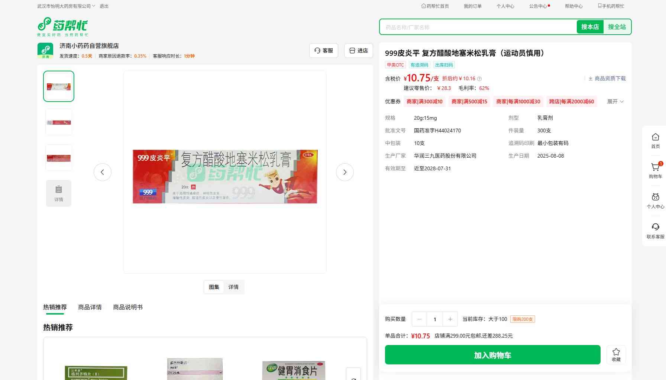
Task: Contact support via 联系客服 headset icon
Action: click(655, 227)
